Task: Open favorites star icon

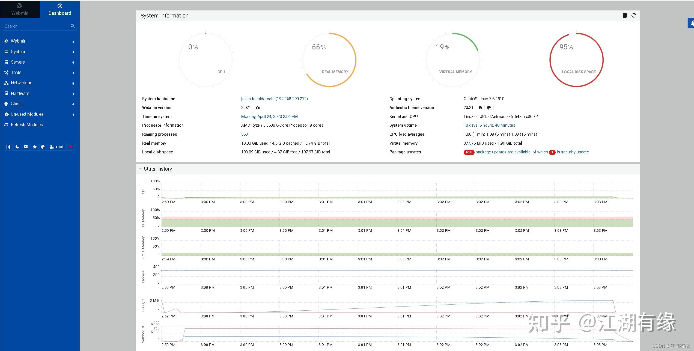Action: (x=34, y=147)
